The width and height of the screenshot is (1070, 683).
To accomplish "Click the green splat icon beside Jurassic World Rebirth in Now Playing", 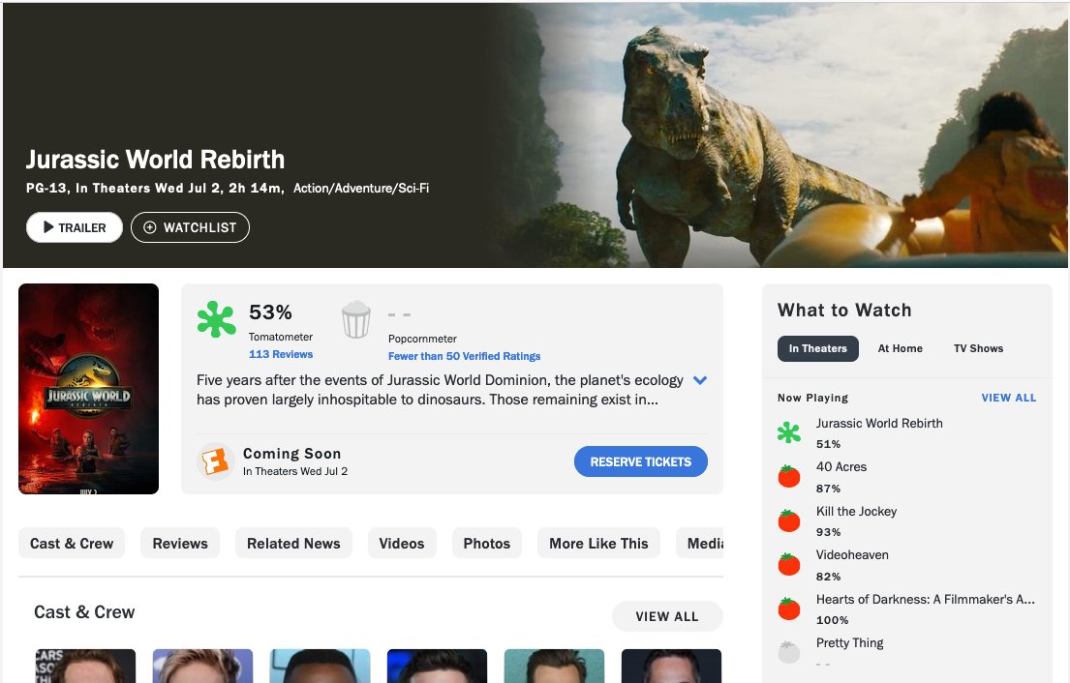I will coord(789,432).
